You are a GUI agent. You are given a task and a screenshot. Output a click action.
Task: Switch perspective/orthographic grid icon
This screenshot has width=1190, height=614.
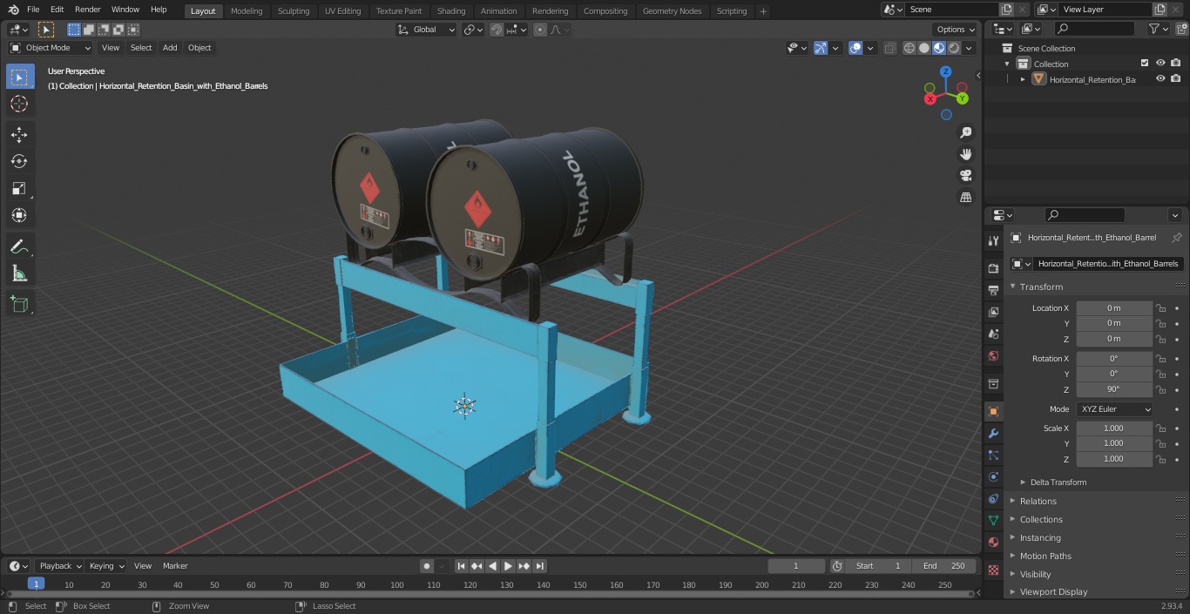(x=965, y=198)
